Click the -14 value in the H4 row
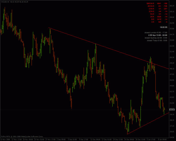Screen dimensions: 176x141 point(166,12)
